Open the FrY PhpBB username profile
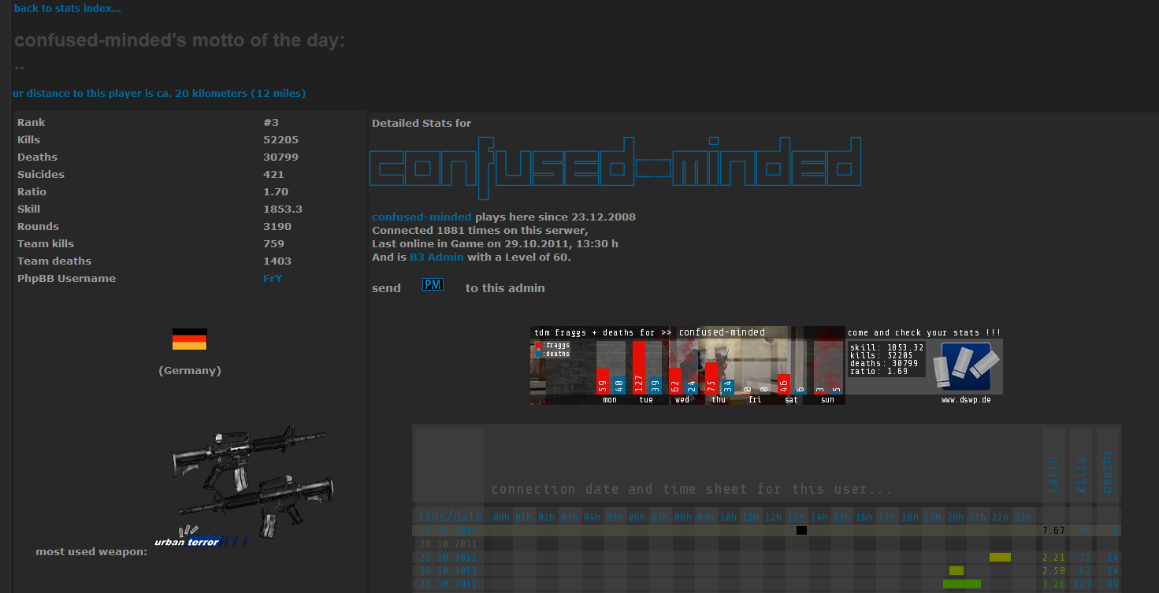1159x593 pixels. point(273,279)
